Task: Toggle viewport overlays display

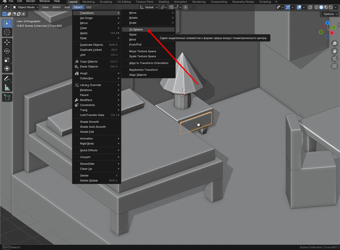Action: [x=299, y=7]
